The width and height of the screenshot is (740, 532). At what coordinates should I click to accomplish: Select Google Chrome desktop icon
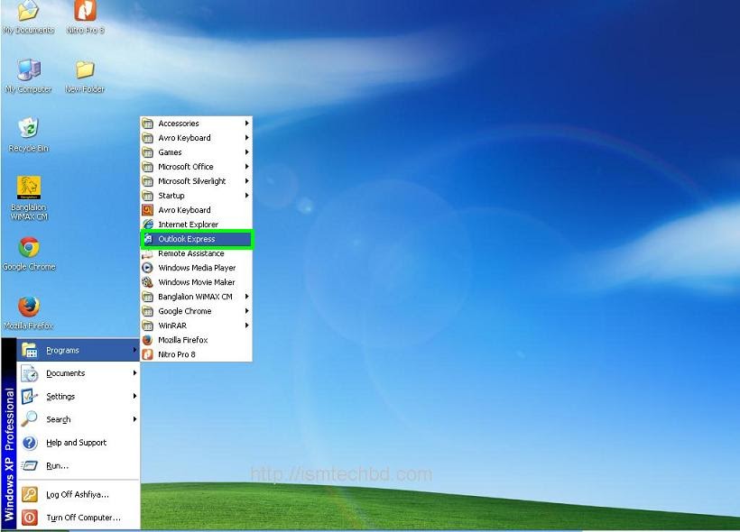29,253
